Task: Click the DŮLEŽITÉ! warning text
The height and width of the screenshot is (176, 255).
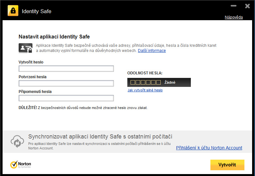Action: (83, 108)
